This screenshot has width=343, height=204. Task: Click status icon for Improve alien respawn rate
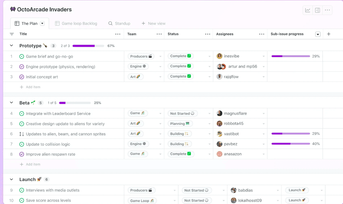click(x=22, y=154)
